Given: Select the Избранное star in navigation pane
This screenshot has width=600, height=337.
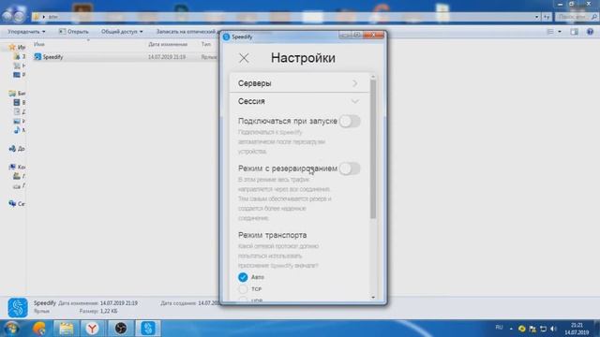Looking at the screenshot, I should [x=12, y=47].
